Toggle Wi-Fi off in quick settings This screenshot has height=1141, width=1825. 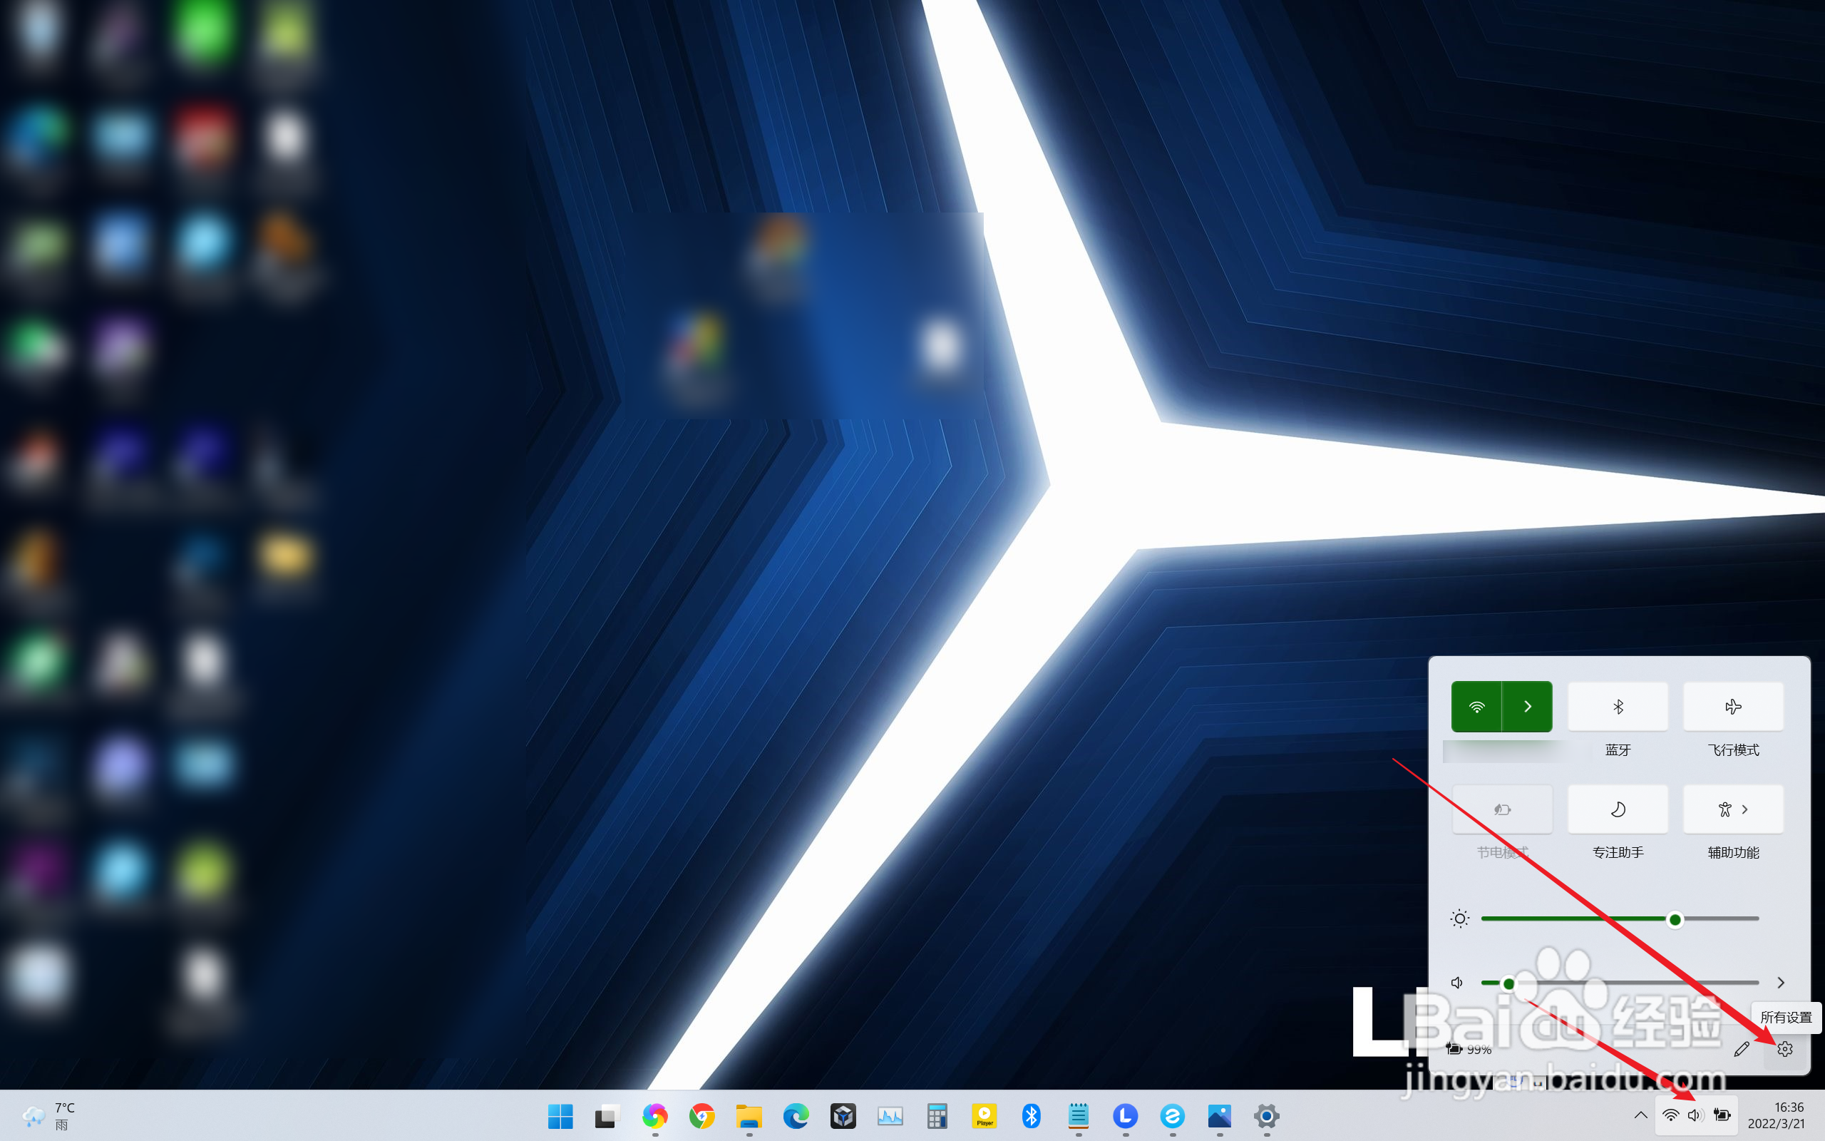[1476, 706]
